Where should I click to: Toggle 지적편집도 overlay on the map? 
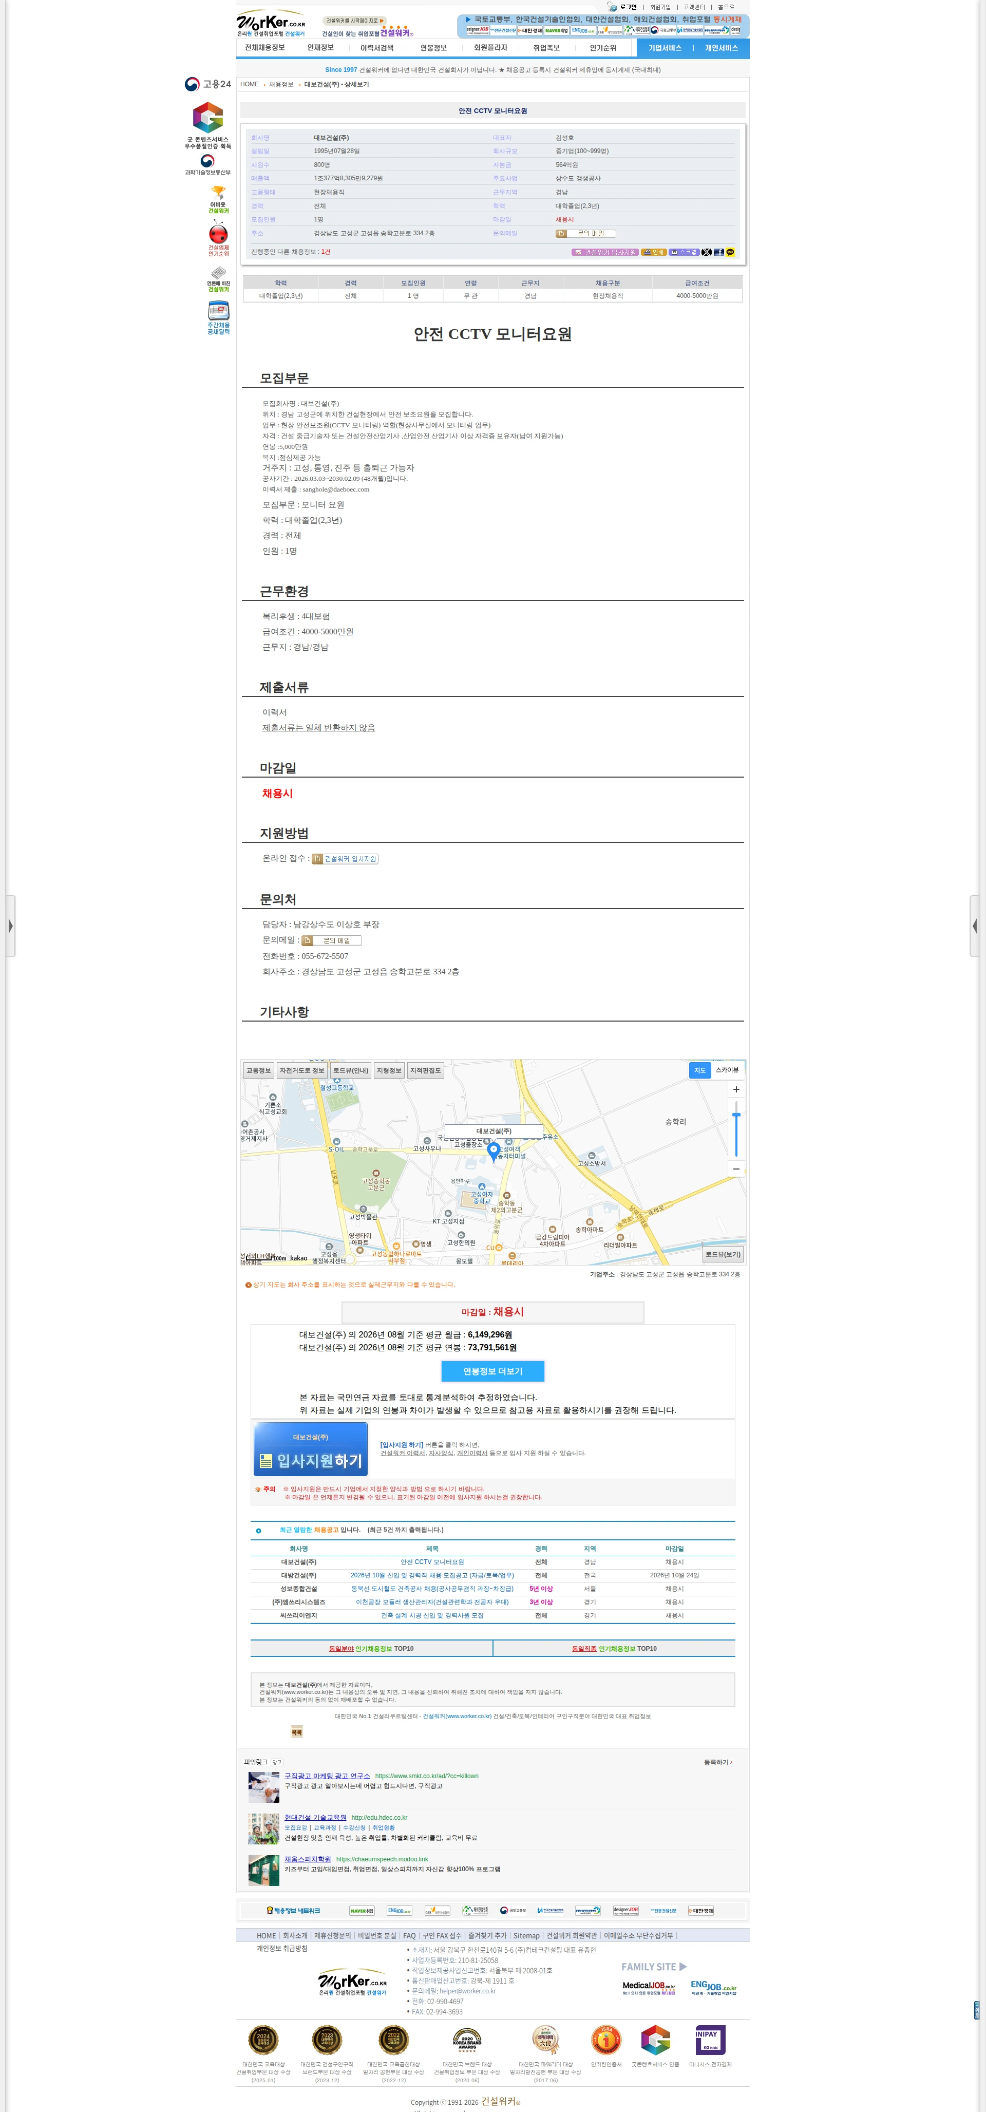[425, 1070]
